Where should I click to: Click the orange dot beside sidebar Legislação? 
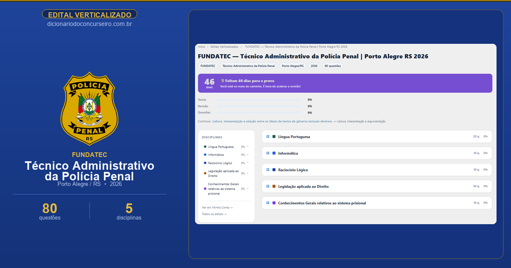click(x=205, y=173)
